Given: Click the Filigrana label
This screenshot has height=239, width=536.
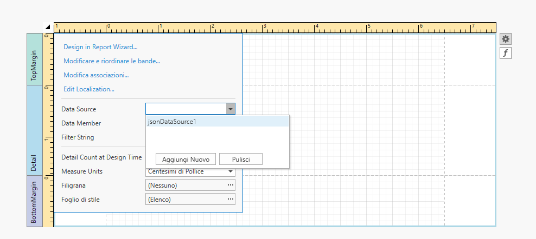Looking at the screenshot, I should 73,185.
